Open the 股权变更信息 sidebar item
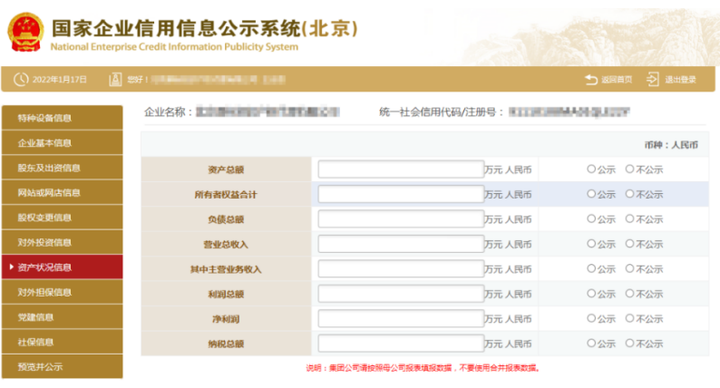The width and height of the screenshot is (720, 388). point(63,218)
